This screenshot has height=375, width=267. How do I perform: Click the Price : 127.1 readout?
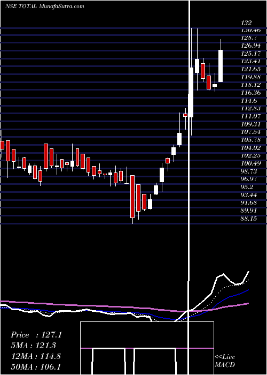click(x=36, y=335)
